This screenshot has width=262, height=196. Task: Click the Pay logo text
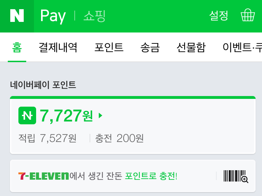(53, 16)
